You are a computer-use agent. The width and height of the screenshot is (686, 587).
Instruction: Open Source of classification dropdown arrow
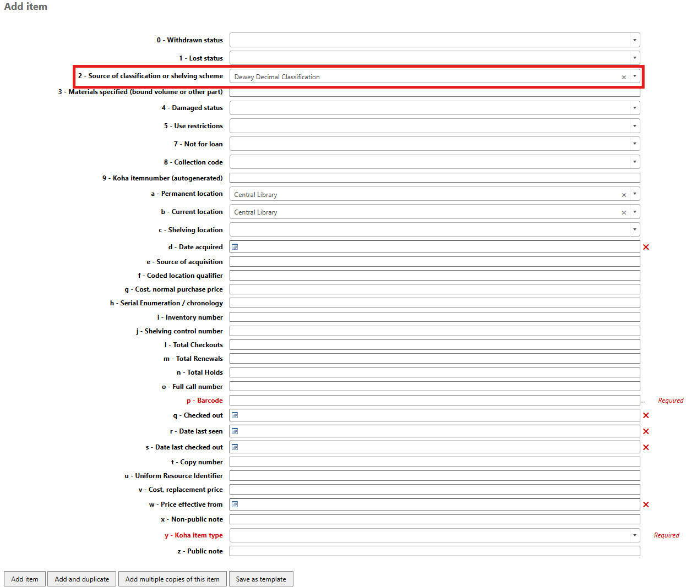[634, 76]
